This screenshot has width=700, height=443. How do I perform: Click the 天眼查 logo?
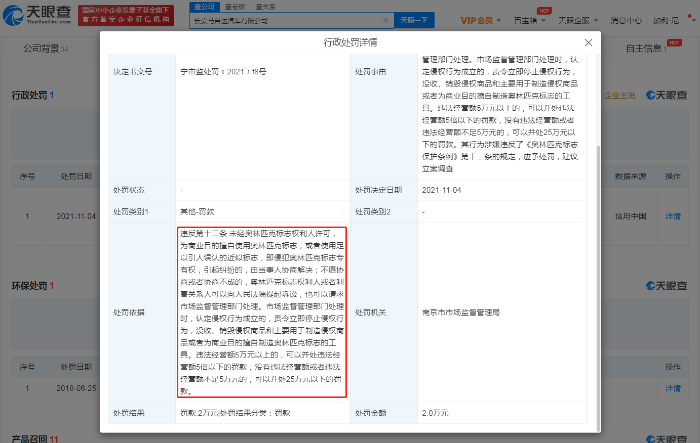[x=37, y=15]
